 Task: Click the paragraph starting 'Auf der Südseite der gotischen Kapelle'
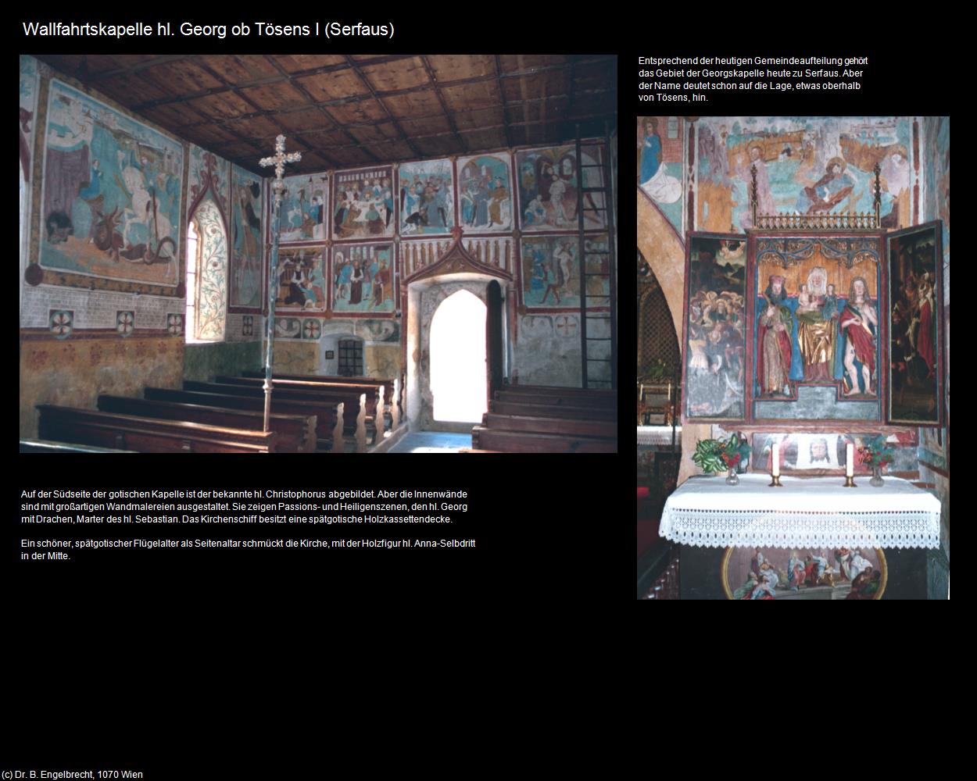click(245, 507)
